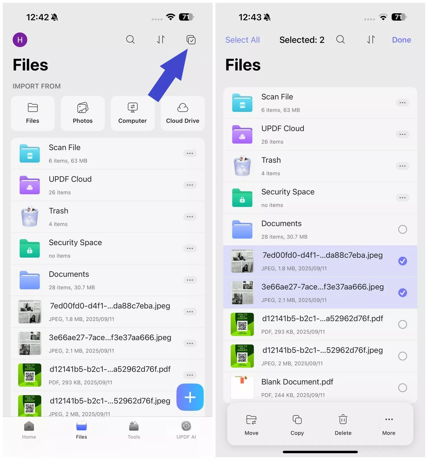The image size is (428, 460).
Task: Open More actions in the selection toolbar
Action: [x=389, y=425]
